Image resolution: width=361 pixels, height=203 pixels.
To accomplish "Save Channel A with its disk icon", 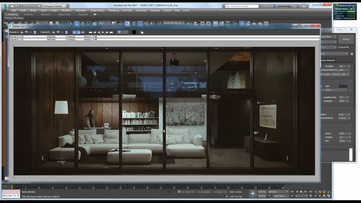I will click(35, 32).
